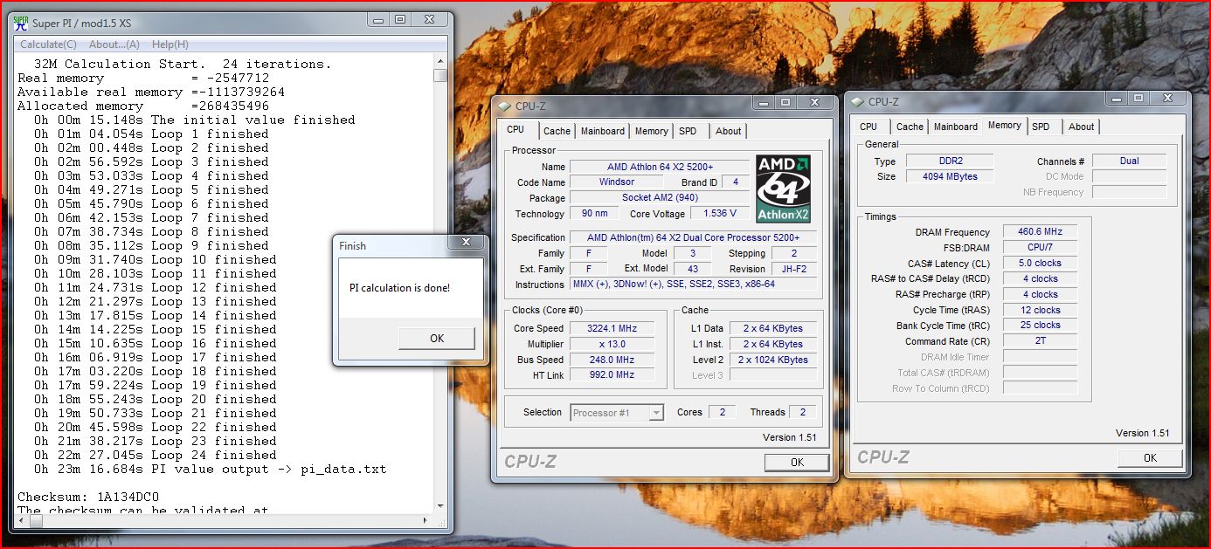Image resolution: width=1211 pixels, height=549 pixels.
Task: Click the Technology value 90 nm
Action: pos(594,214)
